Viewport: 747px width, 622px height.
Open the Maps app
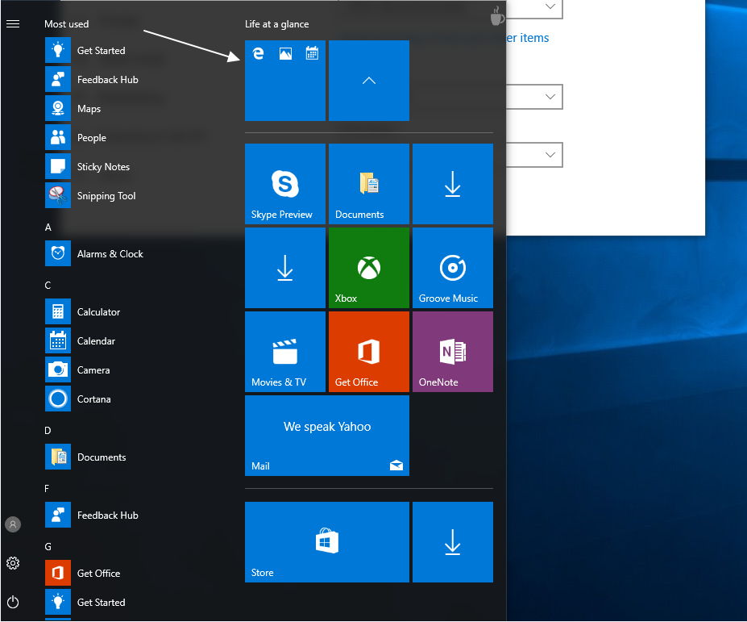click(73, 109)
